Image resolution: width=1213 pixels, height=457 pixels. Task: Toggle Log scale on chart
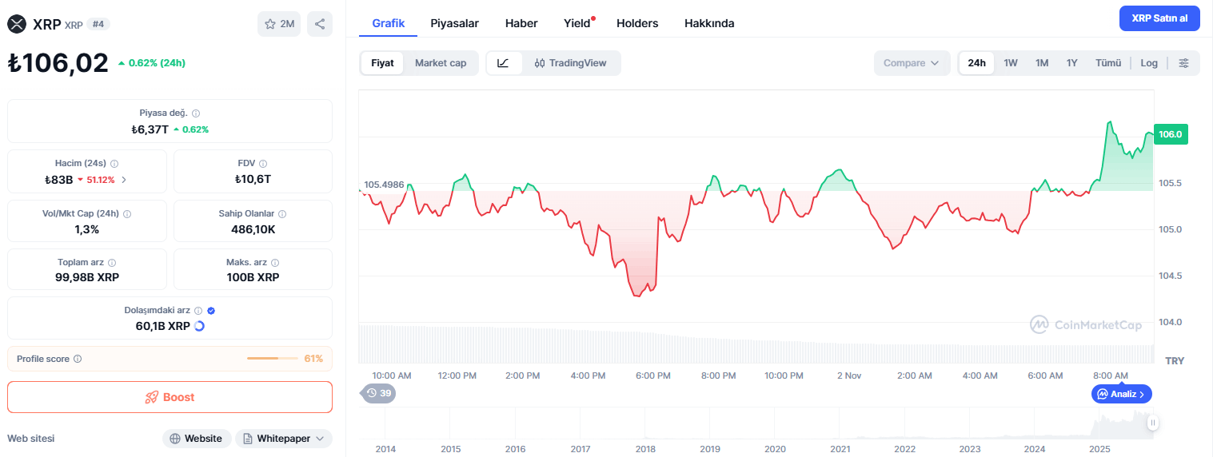tap(1149, 63)
